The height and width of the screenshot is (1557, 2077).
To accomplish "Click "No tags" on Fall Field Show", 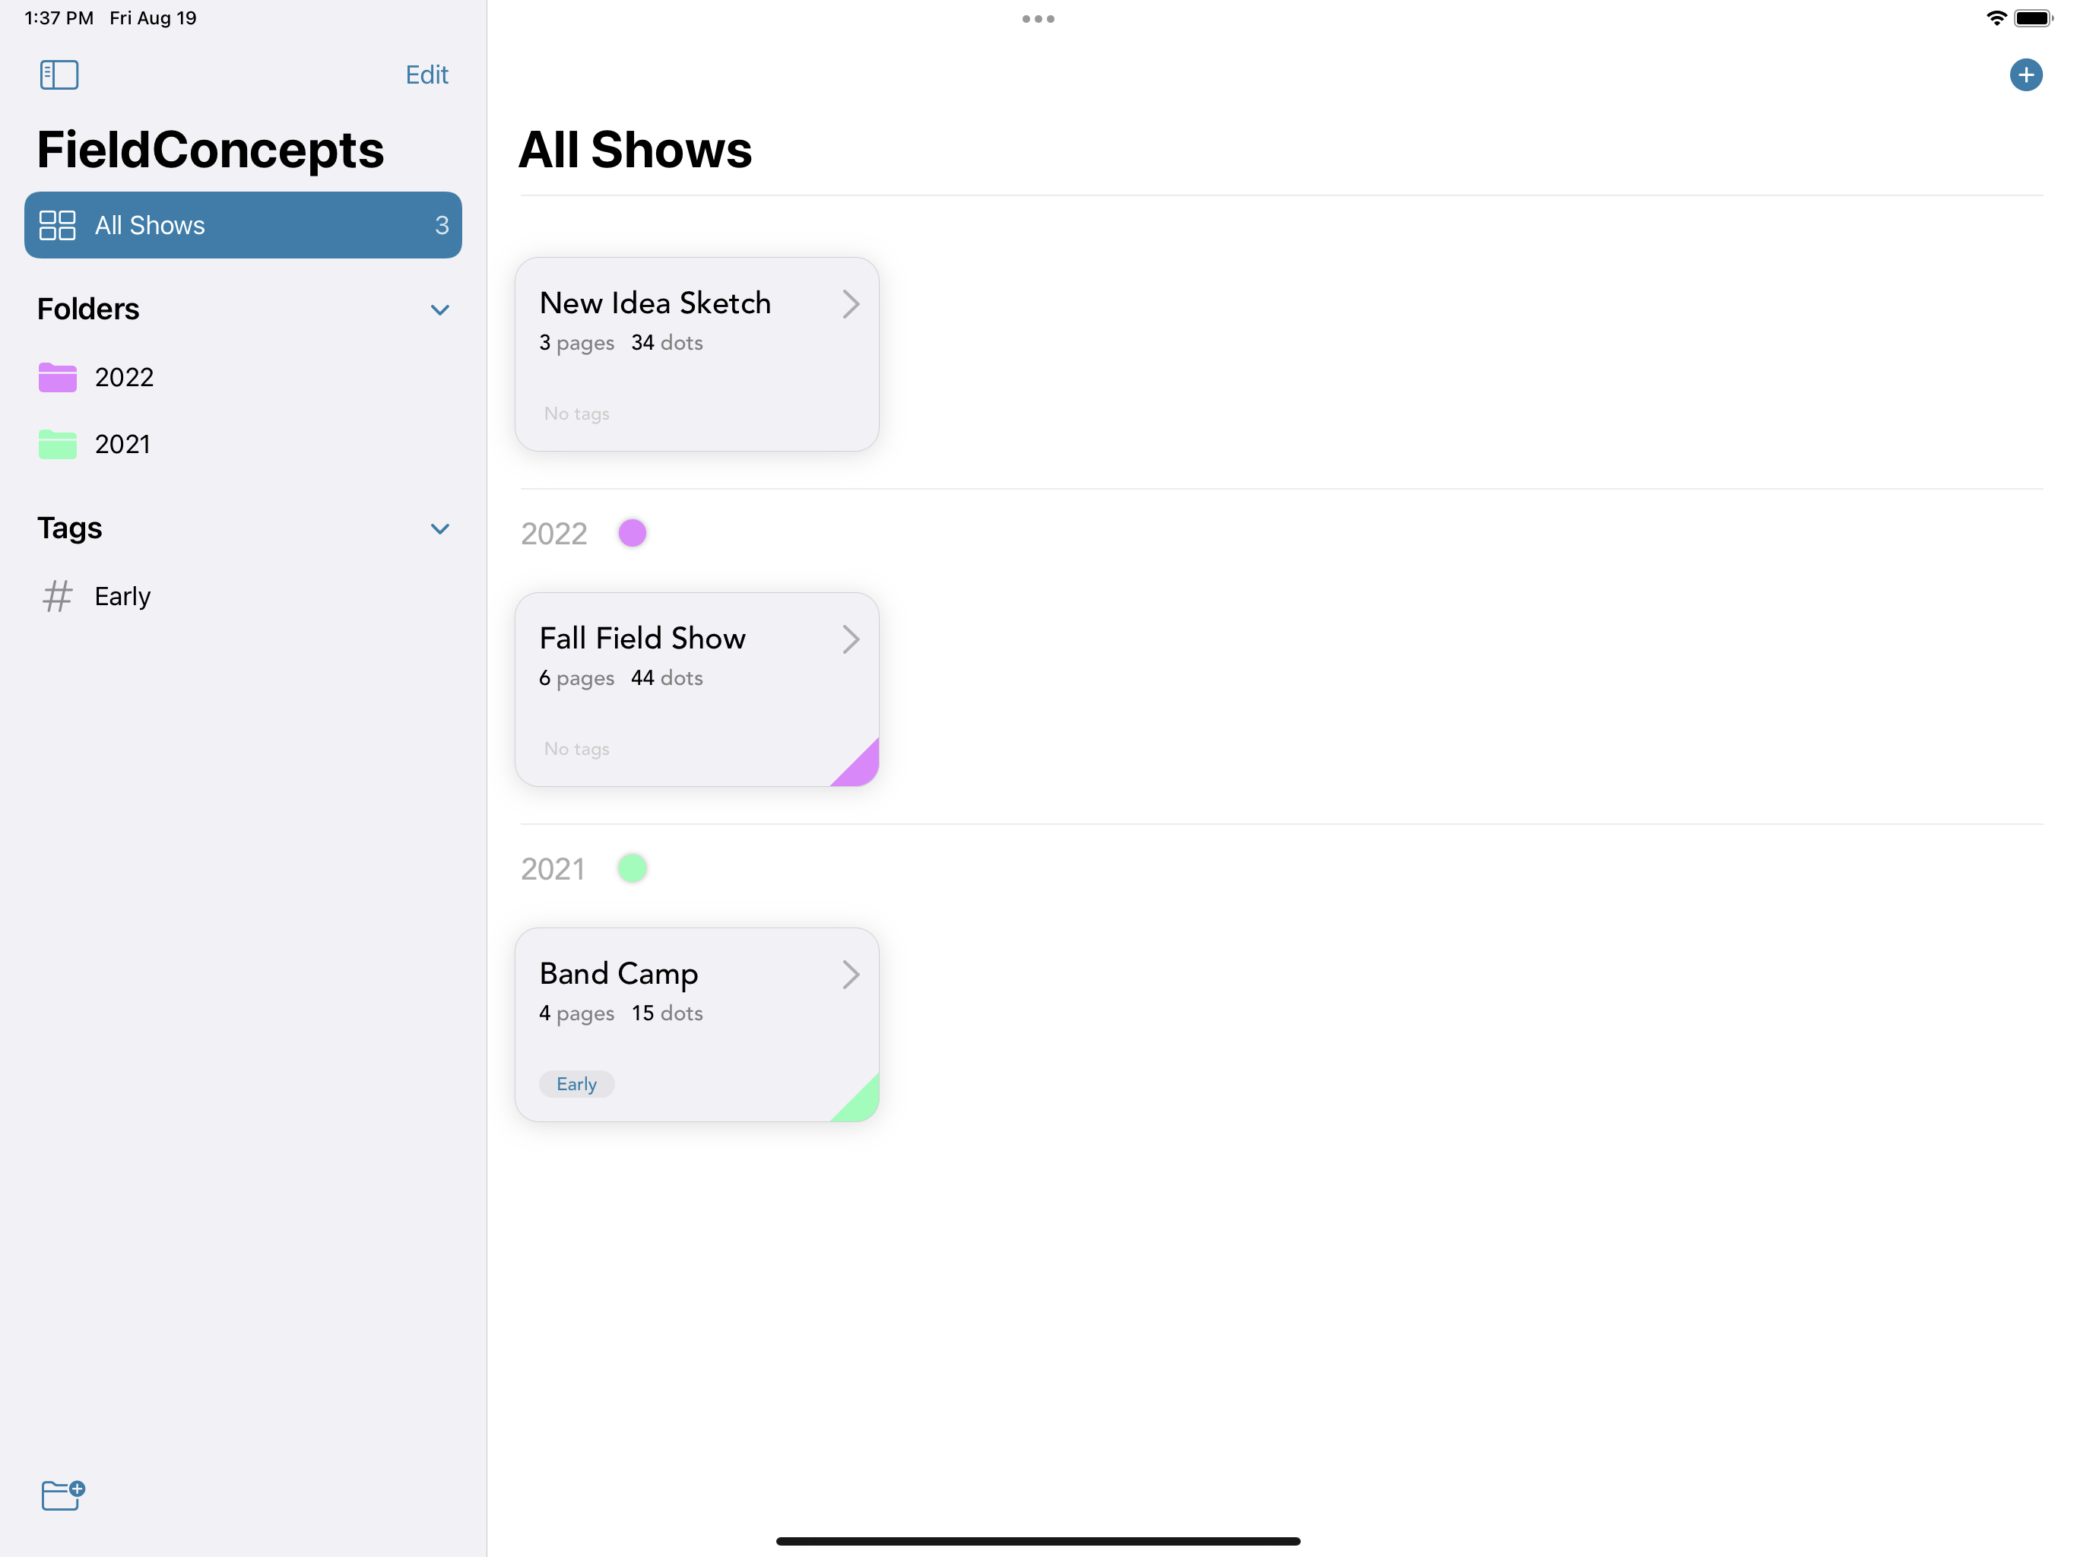I will tap(576, 748).
